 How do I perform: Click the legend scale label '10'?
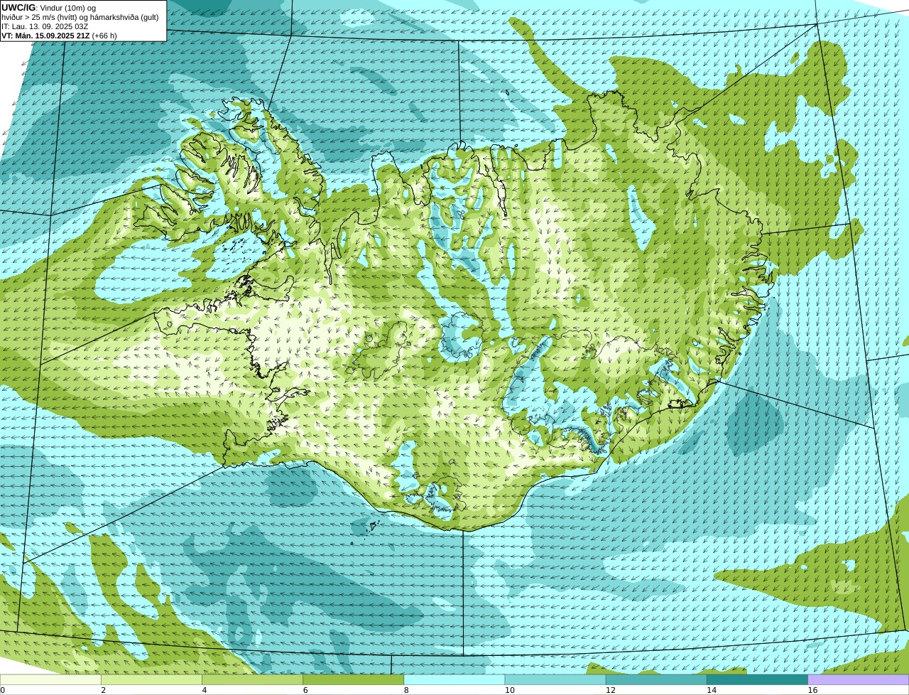[510, 690]
